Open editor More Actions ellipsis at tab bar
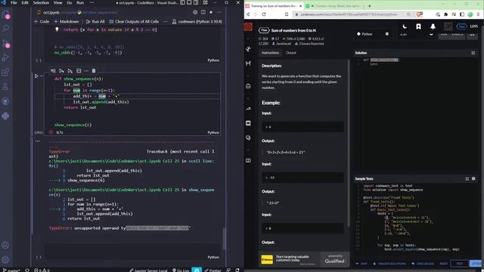The height and width of the screenshot is (272, 484). (x=219, y=12)
